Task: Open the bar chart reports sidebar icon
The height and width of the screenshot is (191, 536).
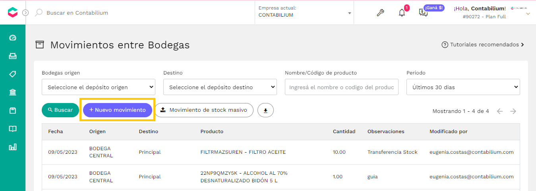Action: coord(13,147)
